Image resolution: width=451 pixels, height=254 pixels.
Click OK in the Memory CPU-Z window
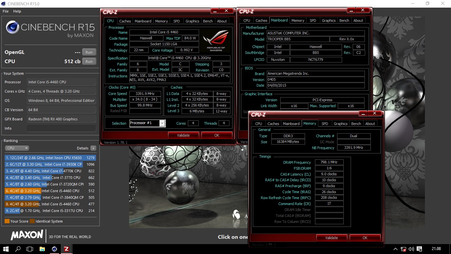(x=365, y=238)
